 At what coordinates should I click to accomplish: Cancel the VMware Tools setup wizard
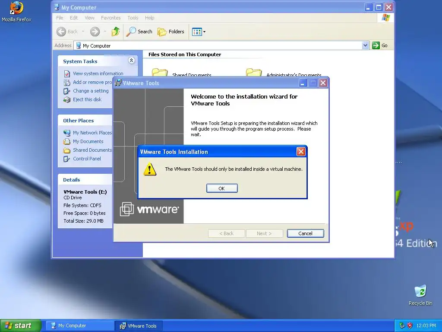coord(305,233)
